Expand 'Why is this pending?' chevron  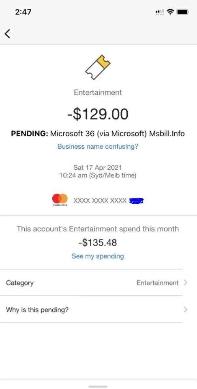[x=185, y=310]
